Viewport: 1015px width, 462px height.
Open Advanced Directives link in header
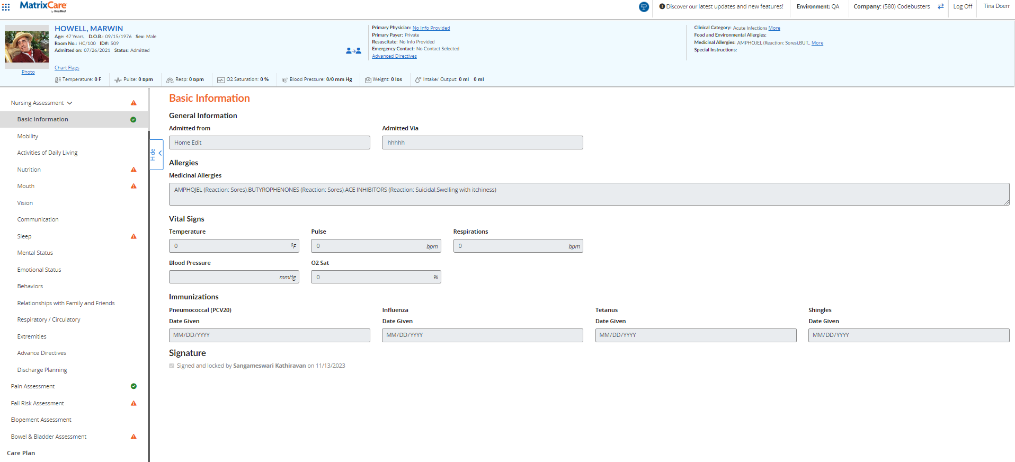[x=394, y=56]
